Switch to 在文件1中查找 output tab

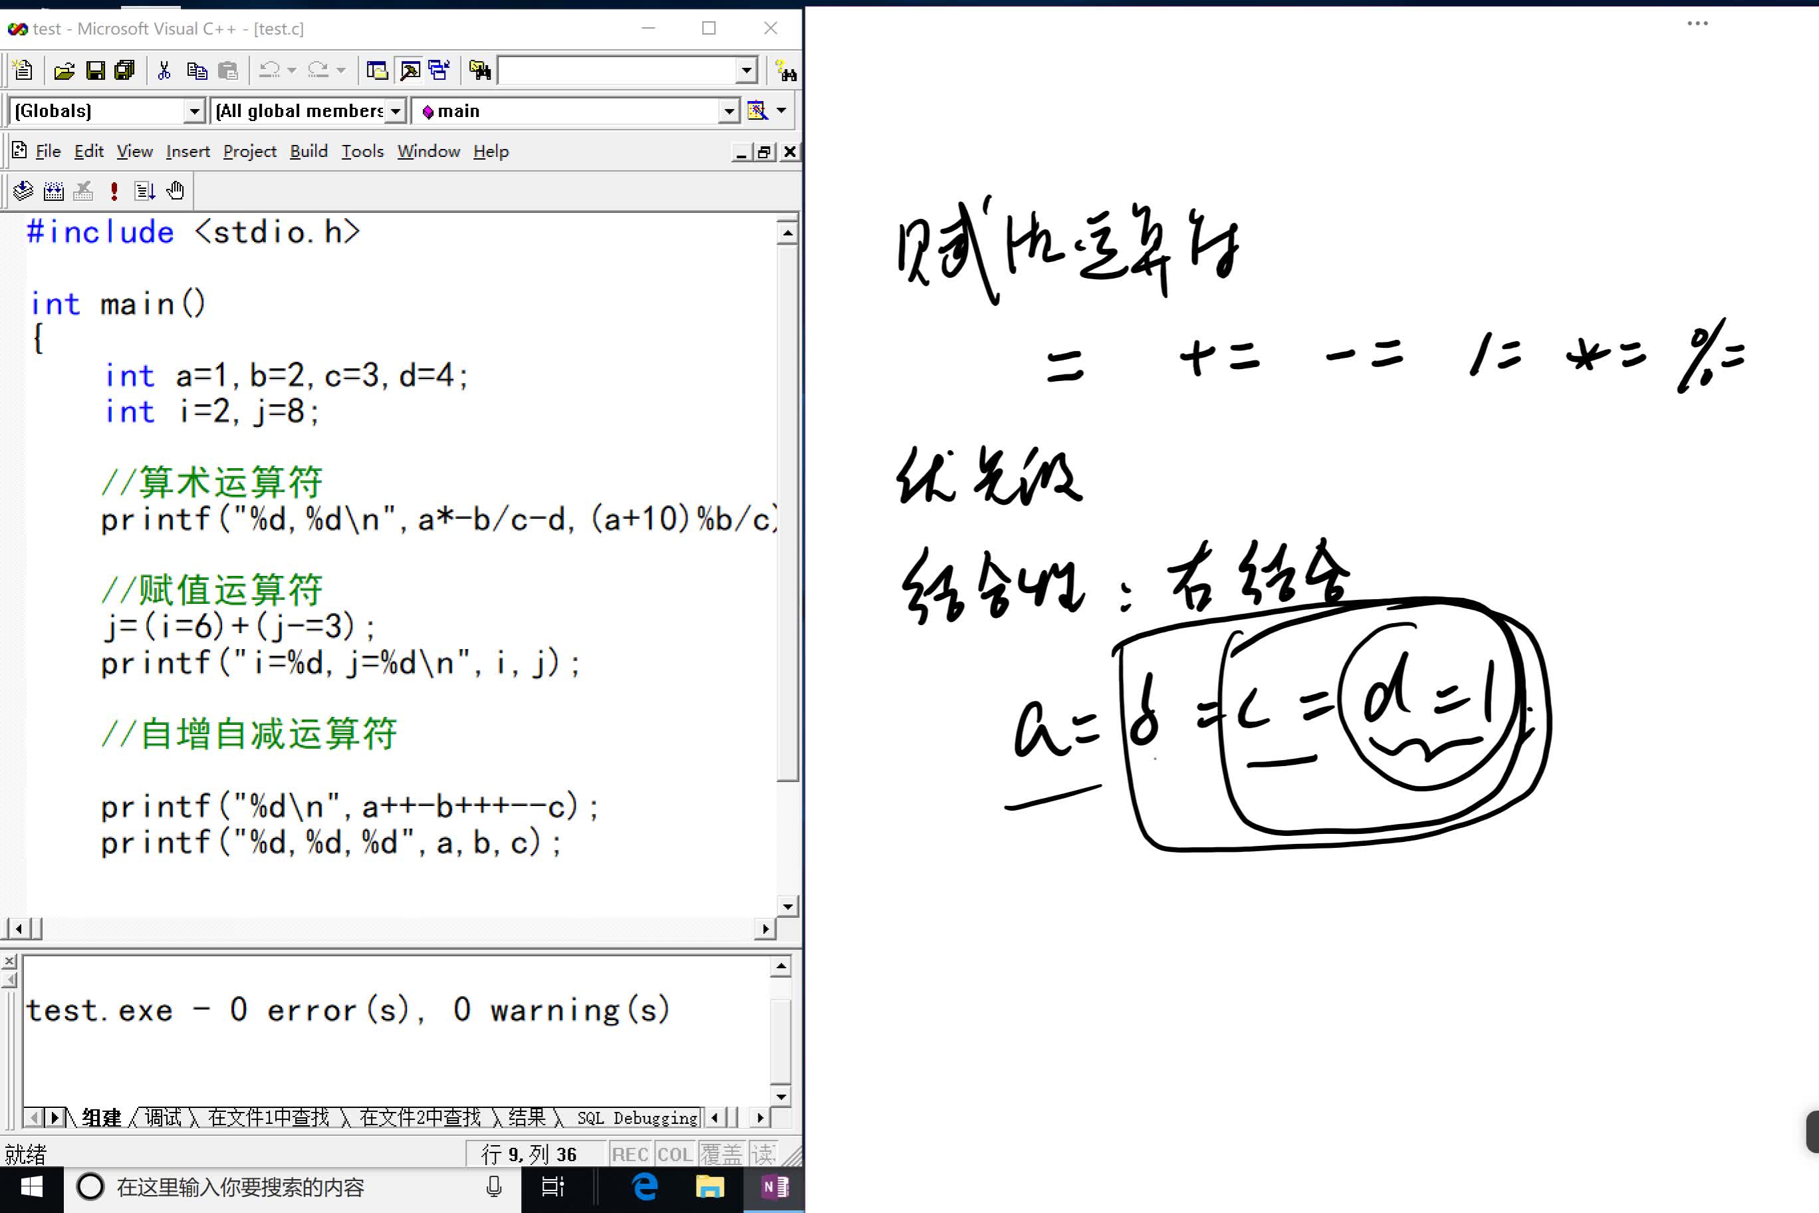pos(269,1117)
